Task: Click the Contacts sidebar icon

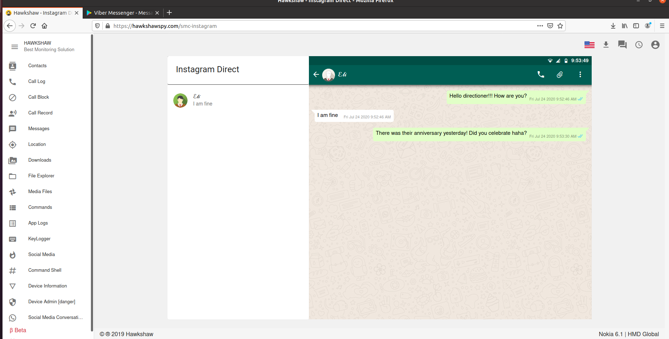Action: click(13, 66)
